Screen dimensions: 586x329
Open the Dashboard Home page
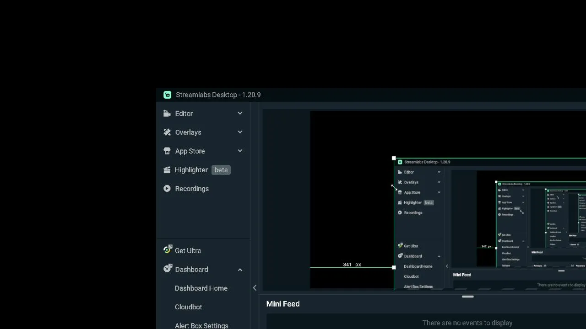pyautogui.click(x=201, y=288)
